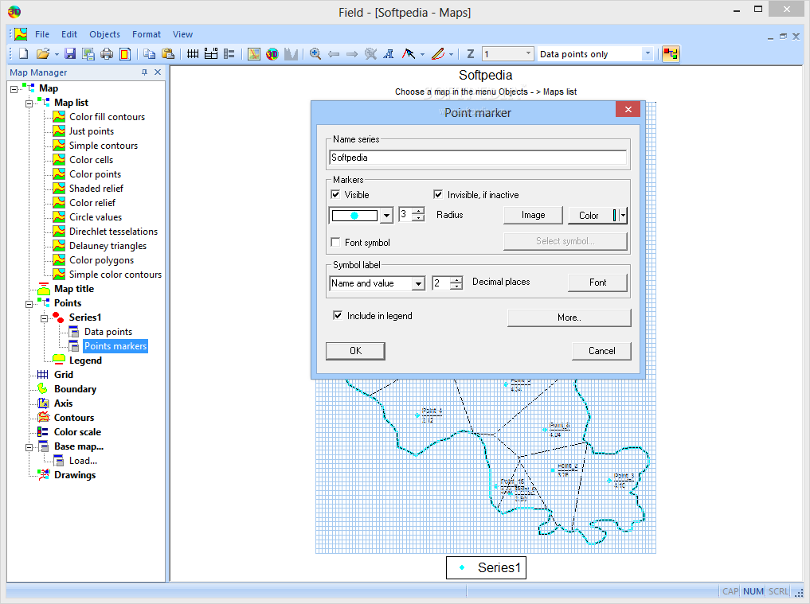Open the 'Name and value' label dropdown
Viewport: 810px width, 604px height.
(418, 283)
